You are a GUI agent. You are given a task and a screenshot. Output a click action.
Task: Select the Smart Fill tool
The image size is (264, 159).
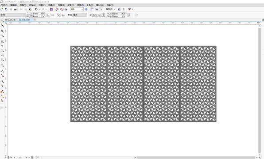pyautogui.click(x=2, y=100)
